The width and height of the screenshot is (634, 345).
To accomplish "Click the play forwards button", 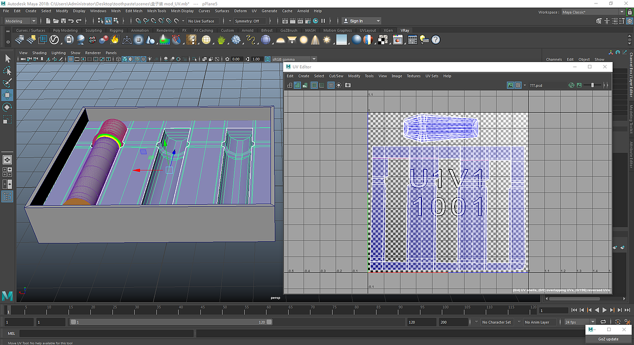I will click(x=604, y=310).
